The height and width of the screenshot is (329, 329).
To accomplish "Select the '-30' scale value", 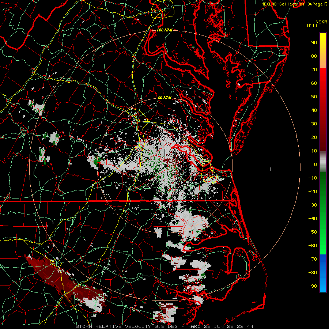I will click(x=313, y=205).
